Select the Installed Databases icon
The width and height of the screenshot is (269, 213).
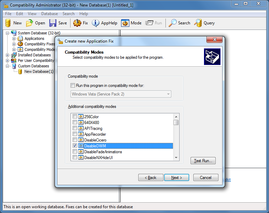pos(14,55)
